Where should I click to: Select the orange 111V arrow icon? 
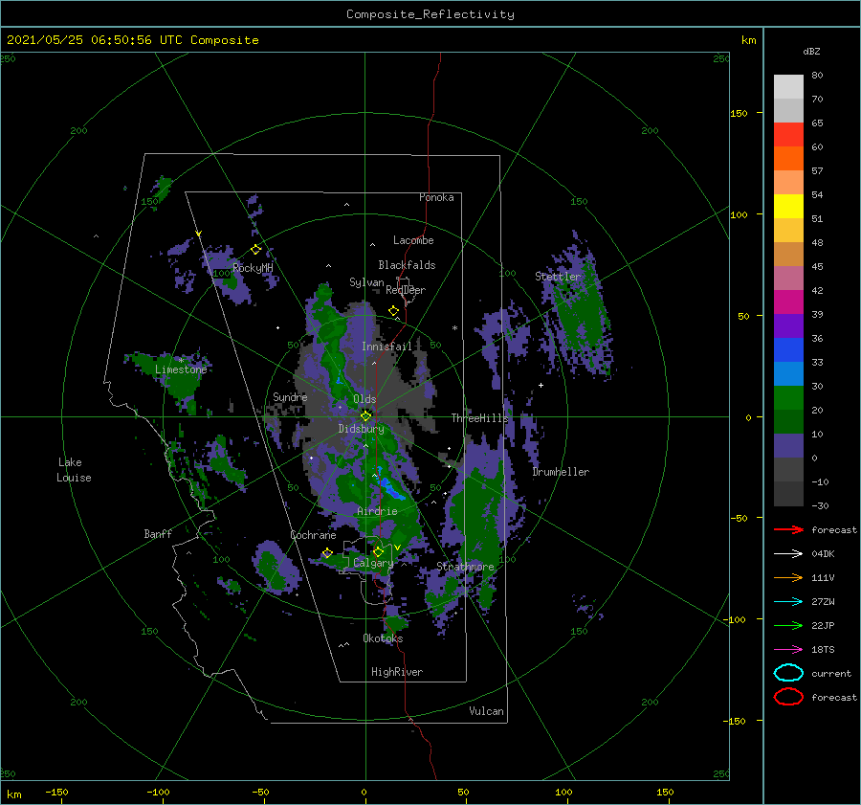(x=788, y=577)
